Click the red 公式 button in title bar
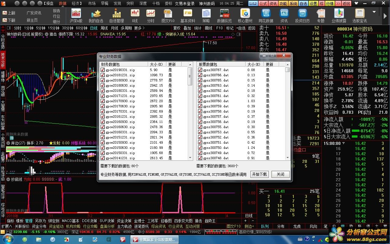Screen dimensions: 390x244 coord(263,3)
